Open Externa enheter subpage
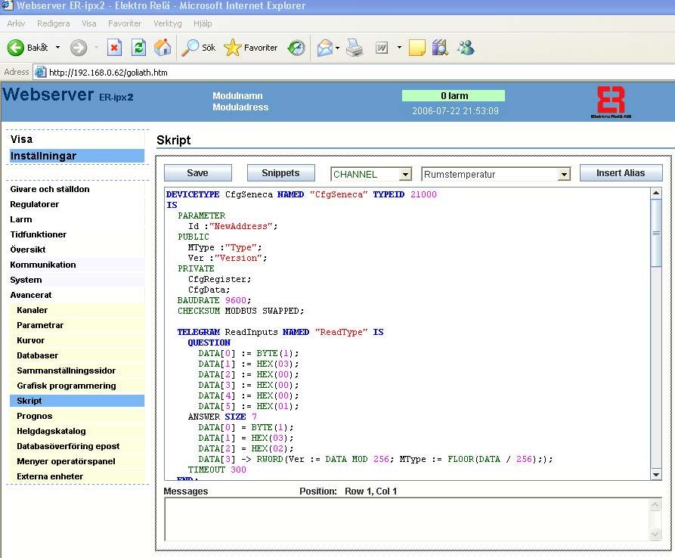 tap(77, 476)
